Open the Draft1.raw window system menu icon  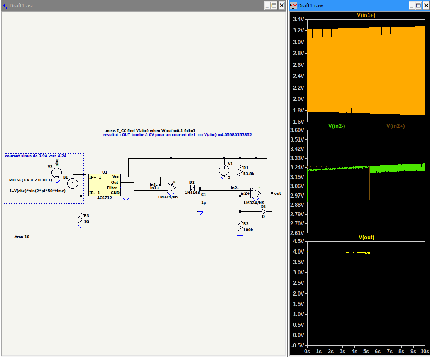click(294, 5)
